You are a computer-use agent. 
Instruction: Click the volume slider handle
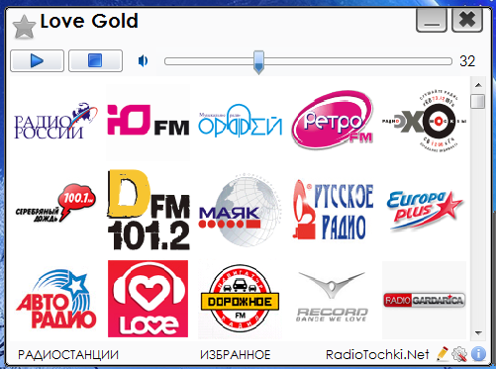click(x=258, y=62)
